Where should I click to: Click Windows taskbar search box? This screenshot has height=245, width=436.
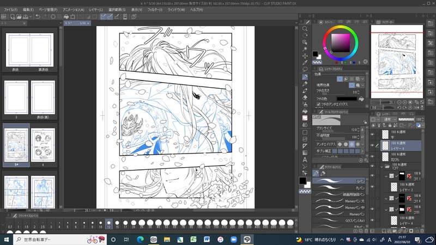(60, 240)
